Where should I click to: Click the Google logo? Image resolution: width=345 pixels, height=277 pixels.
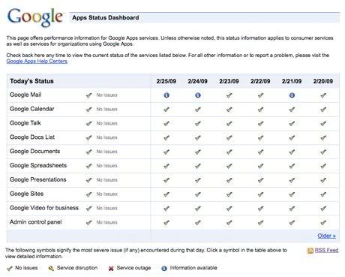pyautogui.click(x=35, y=17)
